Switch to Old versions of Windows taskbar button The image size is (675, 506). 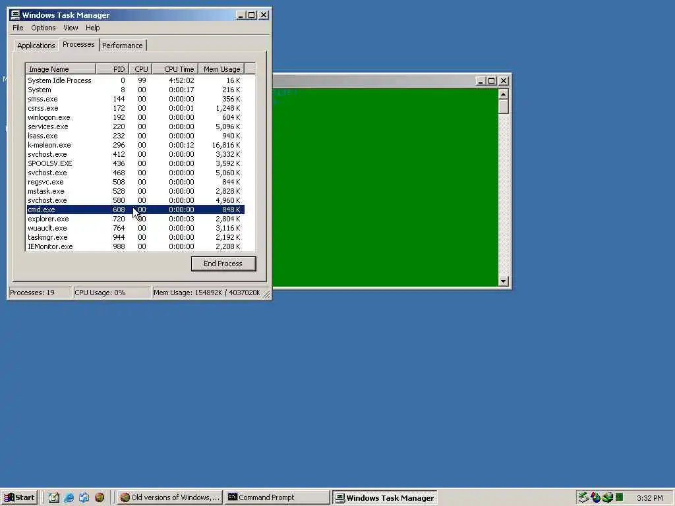170,497
